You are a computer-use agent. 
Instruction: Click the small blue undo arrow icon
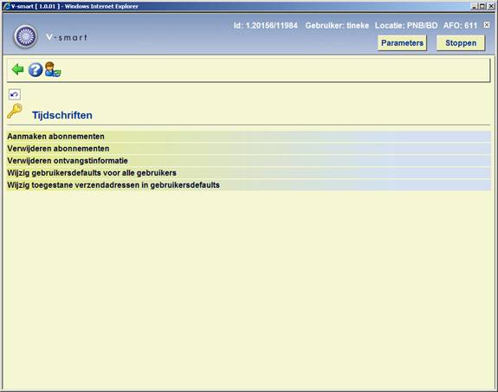pos(15,94)
